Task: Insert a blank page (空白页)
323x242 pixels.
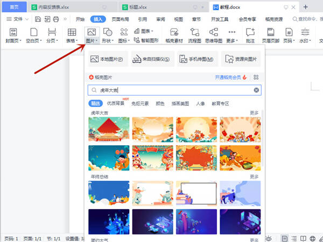Action: point(34,35)
